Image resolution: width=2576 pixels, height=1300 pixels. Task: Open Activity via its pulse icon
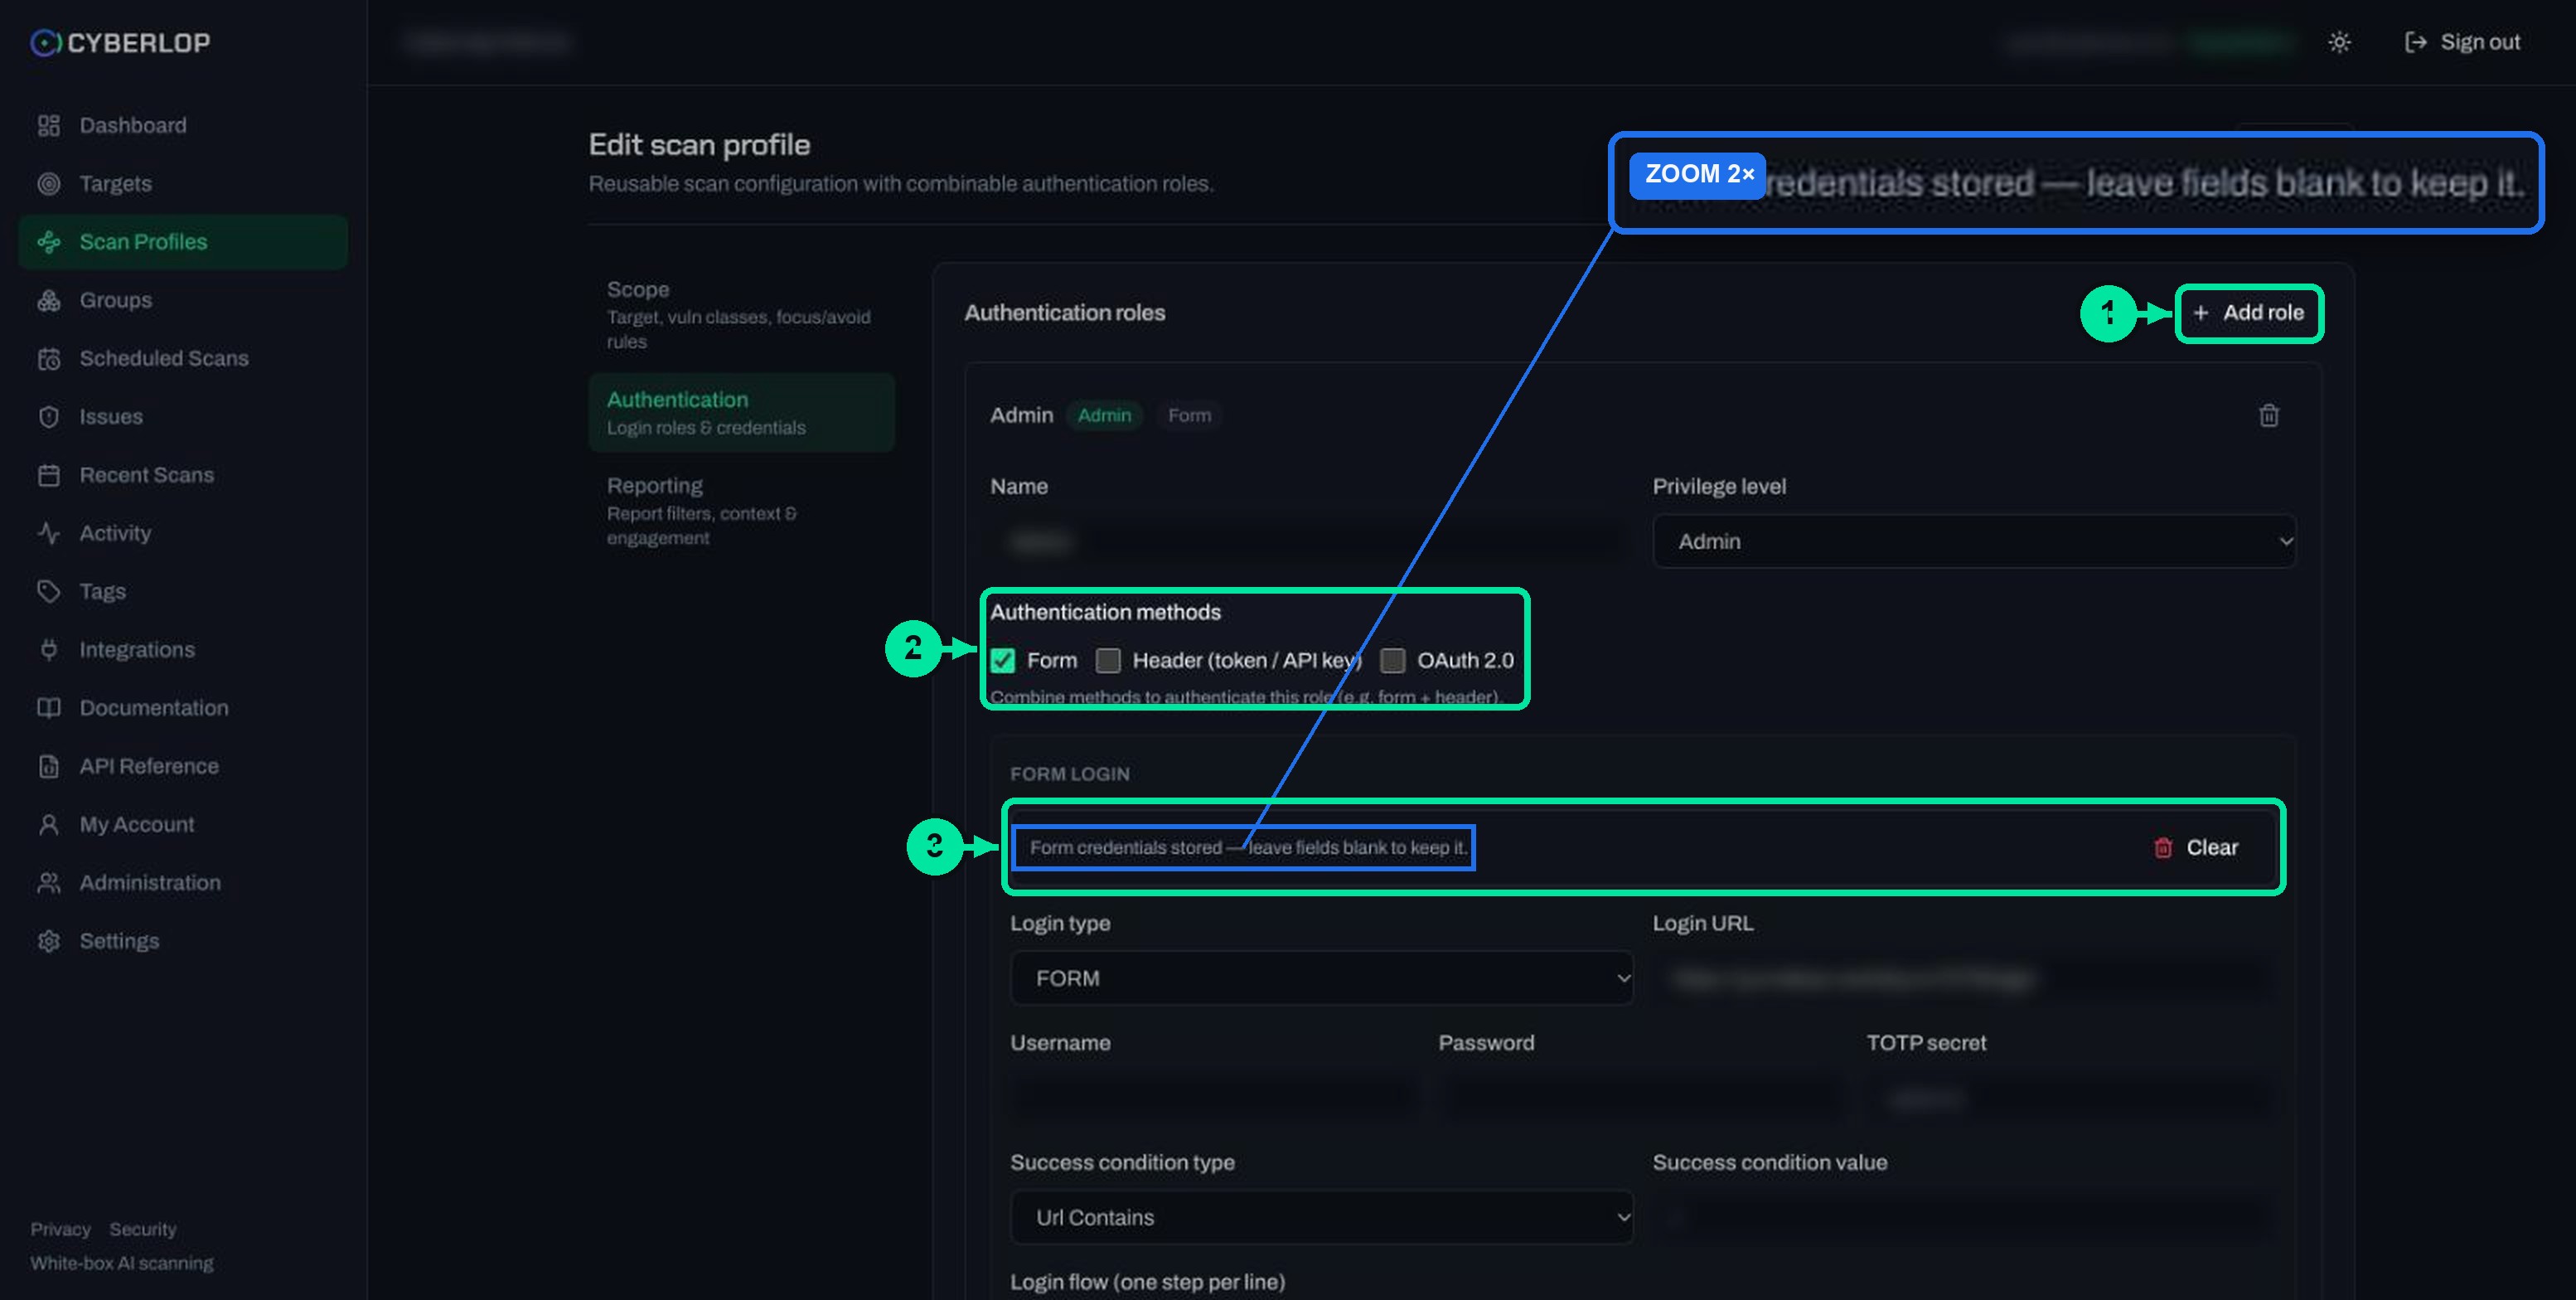point(48,533)
